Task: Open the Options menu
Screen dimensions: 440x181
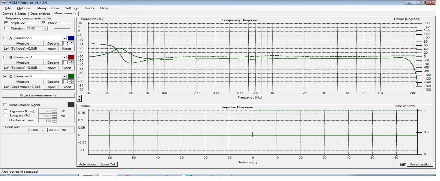Action: click(x=23, y=8)
